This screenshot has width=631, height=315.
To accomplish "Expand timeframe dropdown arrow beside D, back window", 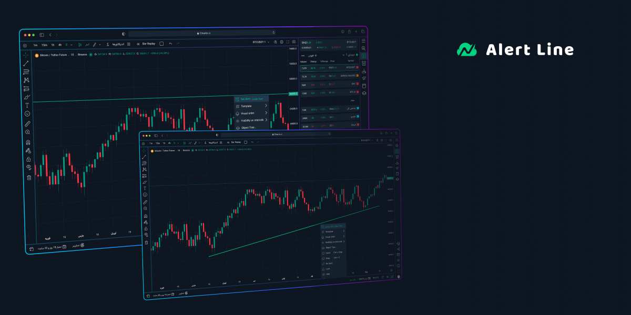I will 72,45.
